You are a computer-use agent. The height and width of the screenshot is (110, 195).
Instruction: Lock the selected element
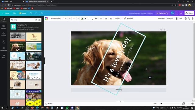point(186,18)
